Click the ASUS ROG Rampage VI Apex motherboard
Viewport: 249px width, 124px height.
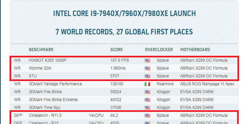pos(207,84)
